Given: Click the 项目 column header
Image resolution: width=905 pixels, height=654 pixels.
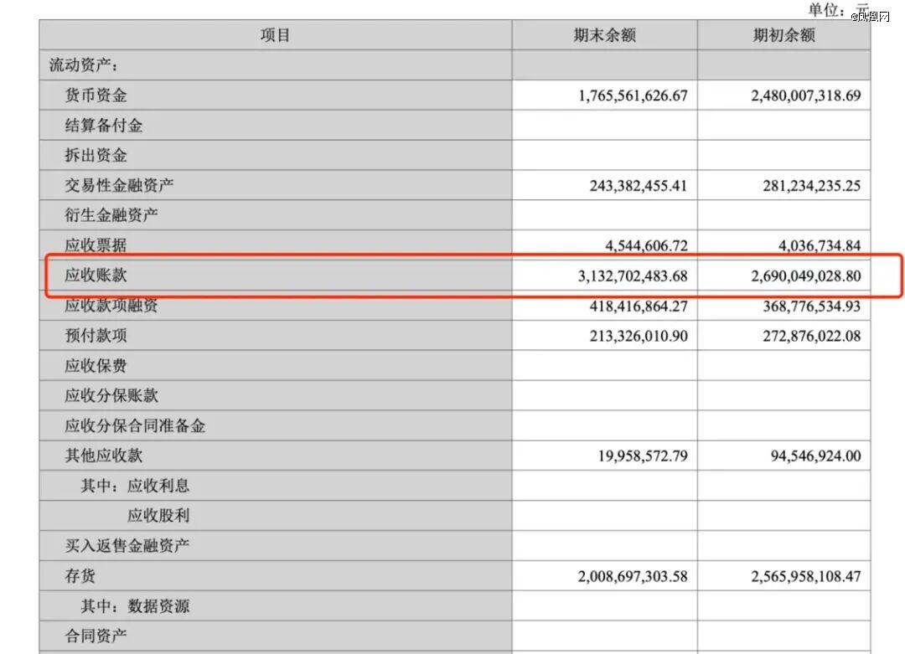Looking at the screenshot, I should click(275, 35).
